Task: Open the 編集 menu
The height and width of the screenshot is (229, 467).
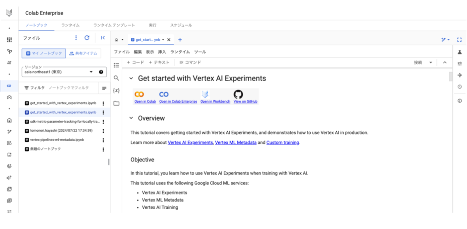Action: [x=138, y=52]
